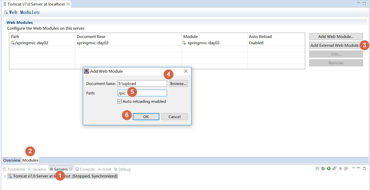Open the Problems view tab
The height and width of the screenshot is (190, 370).
pyautogui.click(x=14, y=169)
